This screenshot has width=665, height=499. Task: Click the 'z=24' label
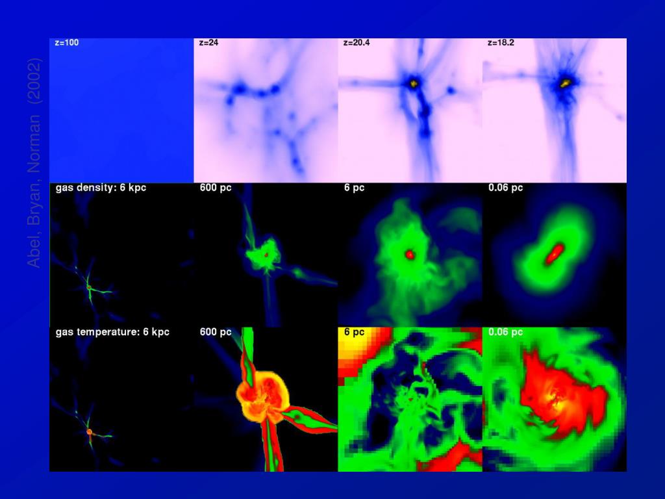click(x=208, y=42)
